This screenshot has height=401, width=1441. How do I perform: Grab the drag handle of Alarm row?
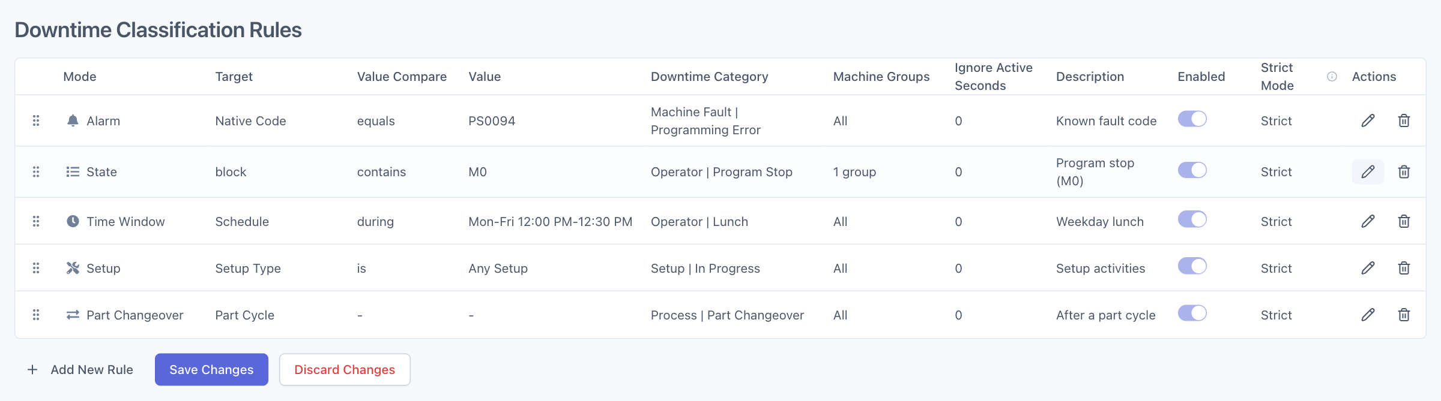36,120
